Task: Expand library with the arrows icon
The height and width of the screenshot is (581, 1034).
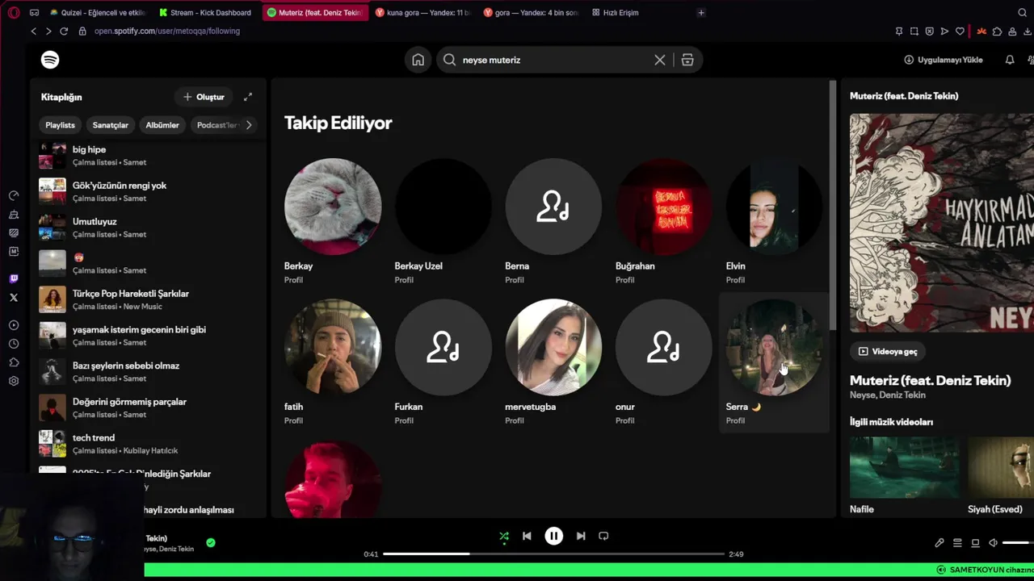Action: [248, 97]
